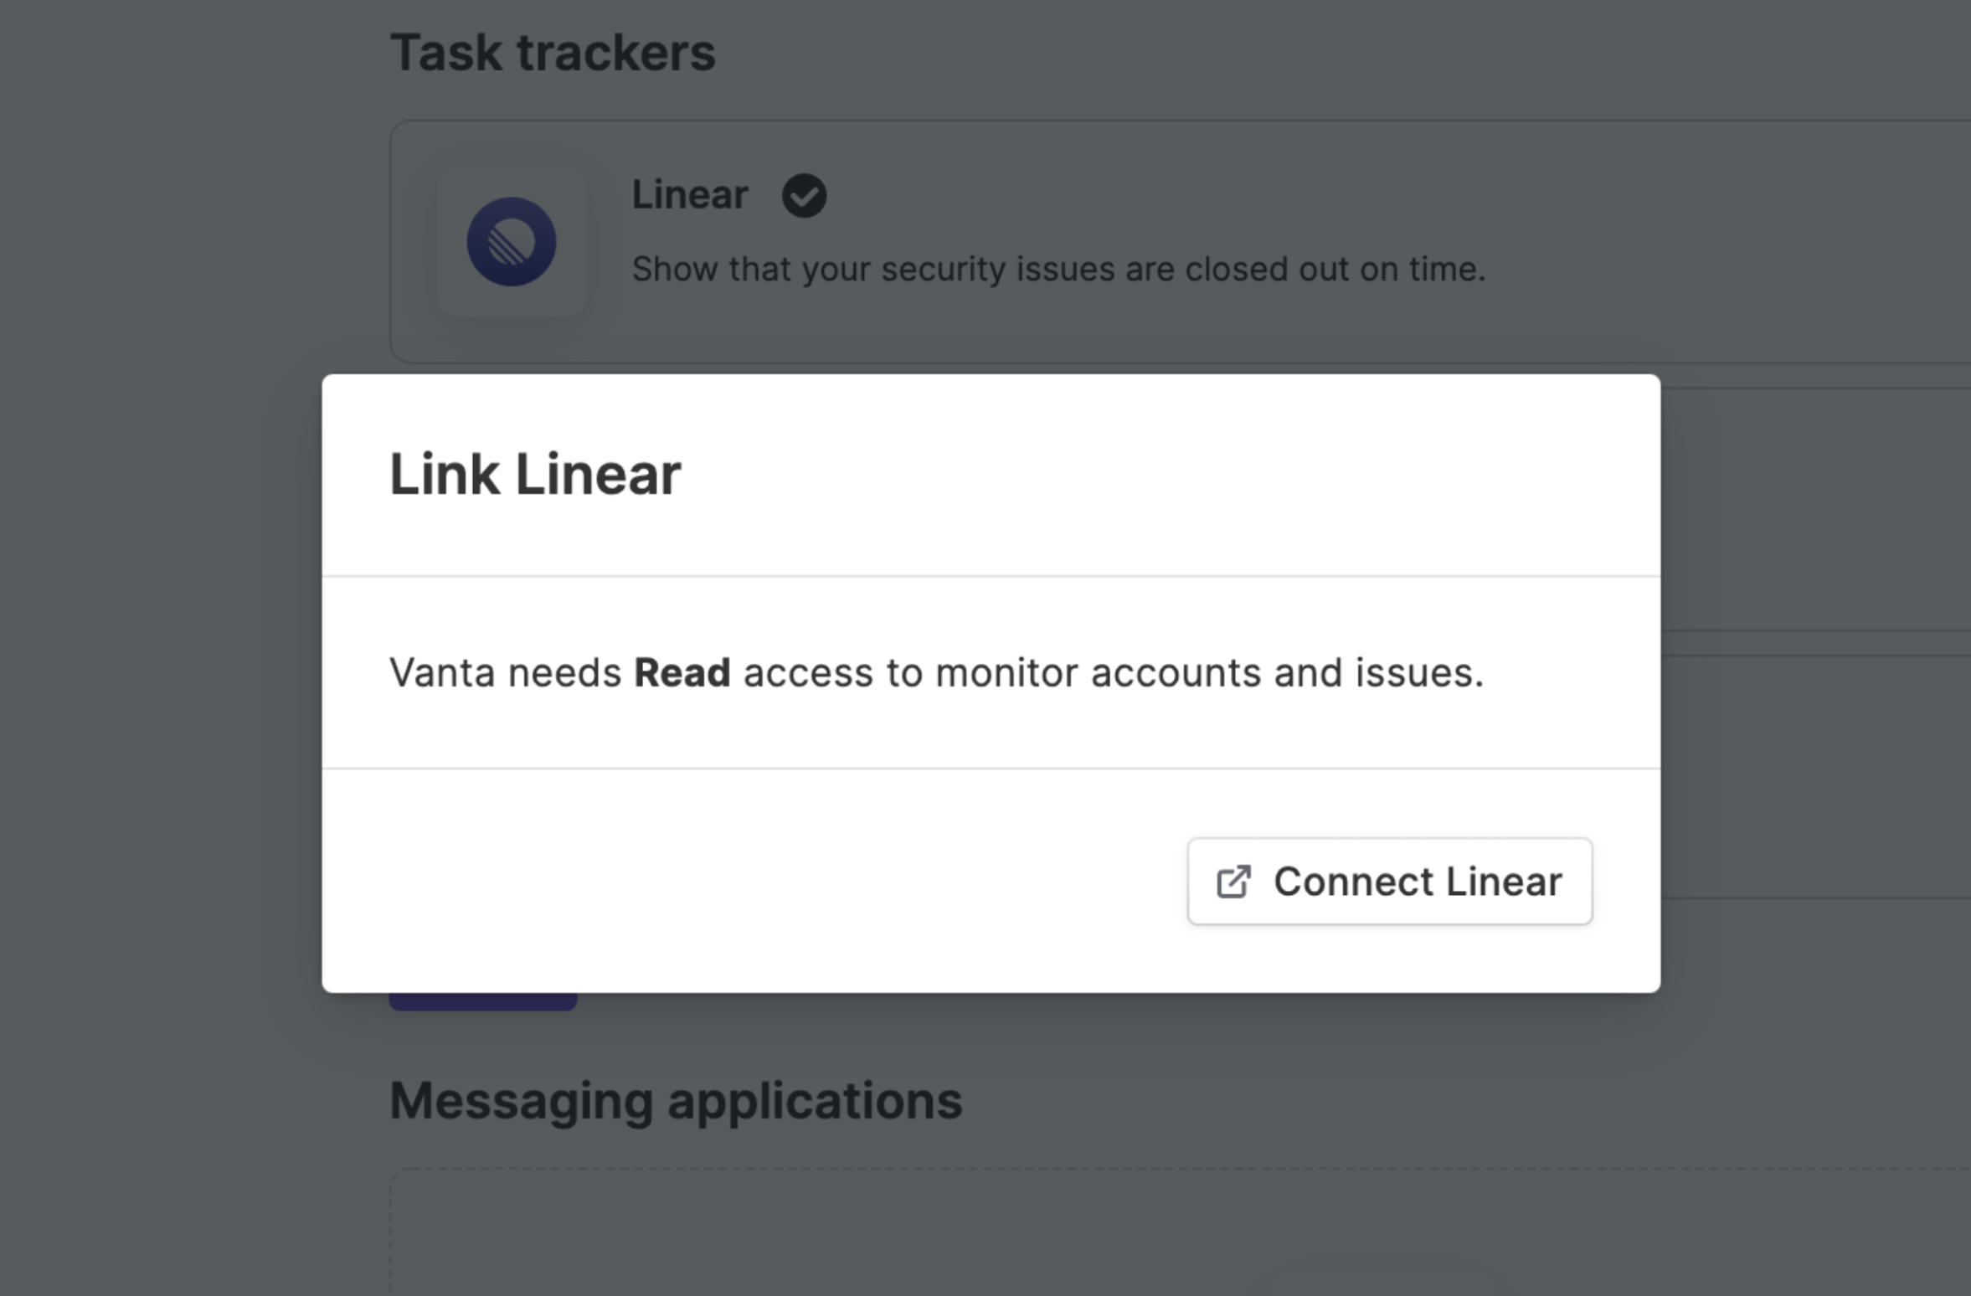Click the Task trackers heading
Viewport: 1971px width, 1296px height.
click(x=553, y=52)
